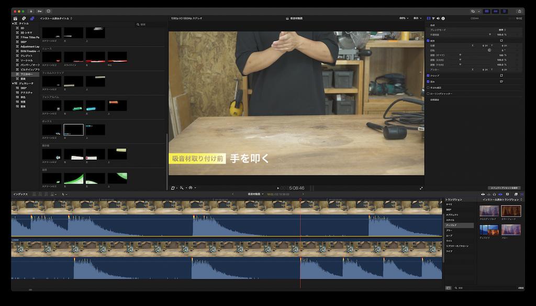Screen dimensions: 536x306
Task: Toggle the クロップ (Crop) checkbox
Action: (x=428, y=75)
